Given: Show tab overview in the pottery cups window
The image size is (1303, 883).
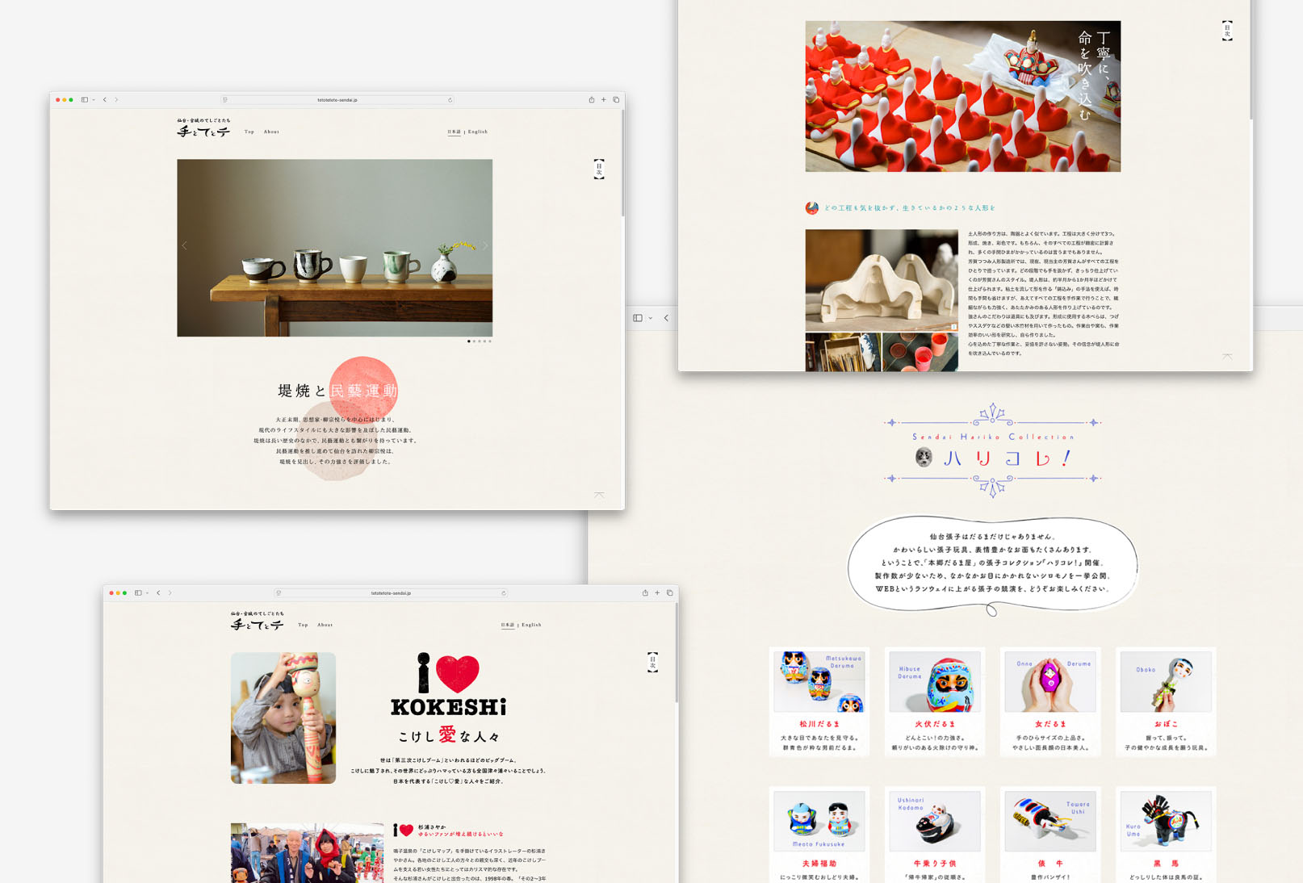Looking at the screenshot, I should (616, 100).
